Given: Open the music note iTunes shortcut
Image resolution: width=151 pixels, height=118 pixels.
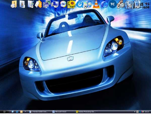Looking at the screenshot, I should click(x=88, y=4).
